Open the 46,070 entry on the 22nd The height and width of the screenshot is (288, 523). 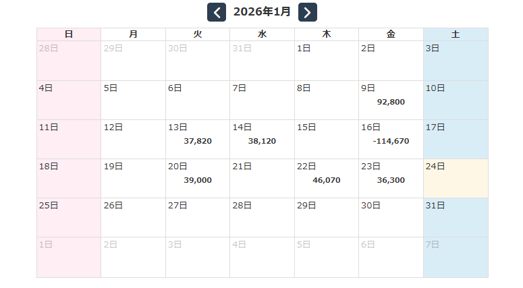point(327,180)
